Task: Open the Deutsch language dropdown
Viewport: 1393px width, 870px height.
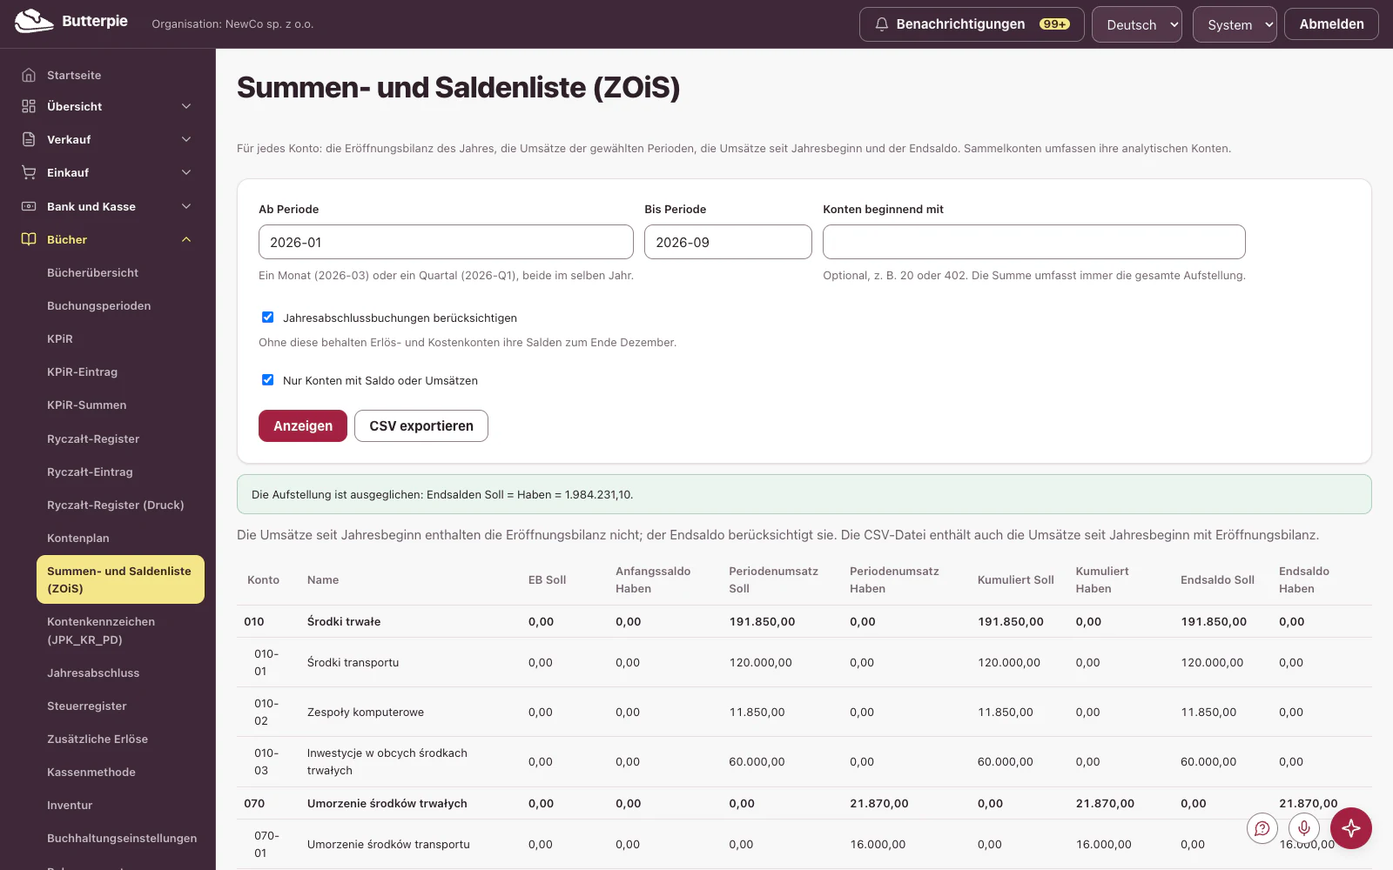Action: [1137, 24]
